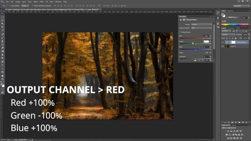
Task: Toggle Show Transform Controls checkbox
Action: (x=32, y=6)
